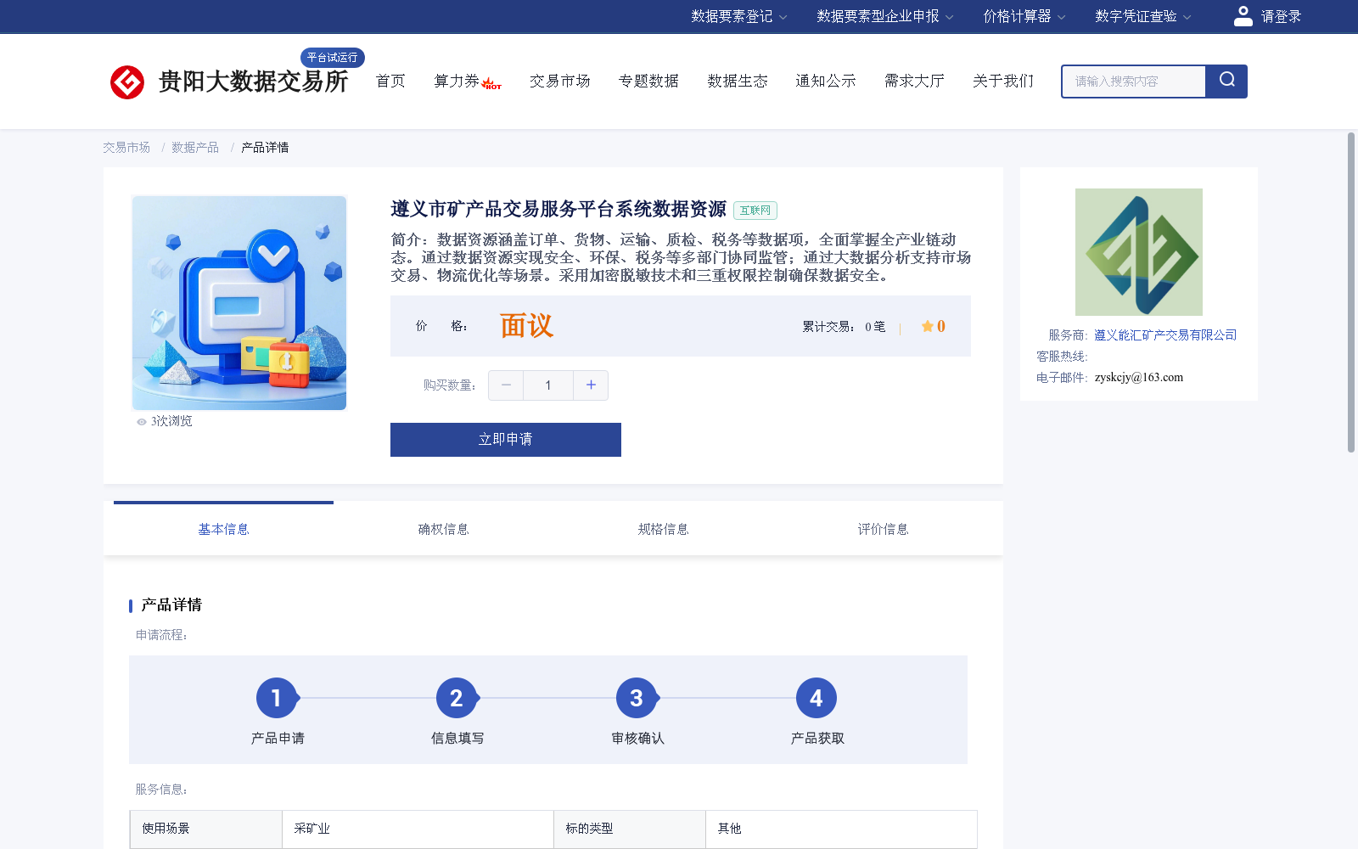Screen dimensions: 1358x849
Task: Click the user avatar login icon
Action: [x=1243, y=16]
